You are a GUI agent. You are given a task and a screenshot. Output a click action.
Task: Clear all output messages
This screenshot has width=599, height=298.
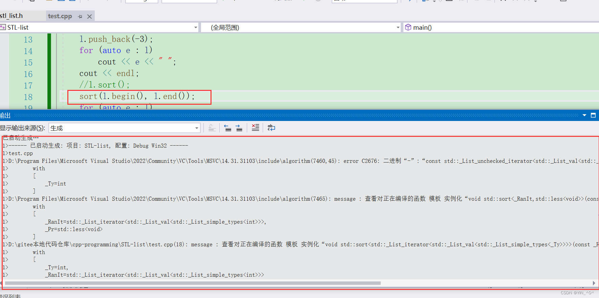point(256,128)
